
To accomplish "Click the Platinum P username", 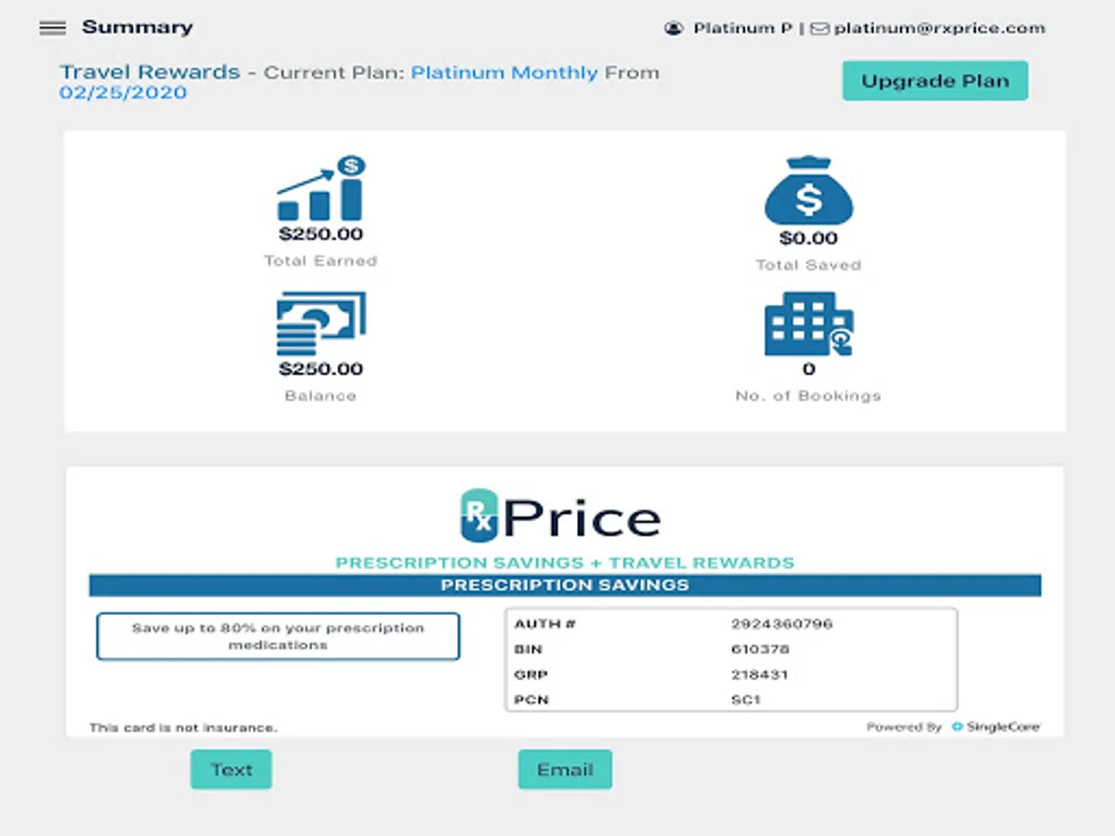I will click(742, 29).
